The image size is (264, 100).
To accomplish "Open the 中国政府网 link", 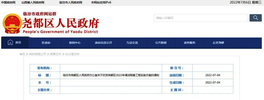I will [x=8, y=3].
